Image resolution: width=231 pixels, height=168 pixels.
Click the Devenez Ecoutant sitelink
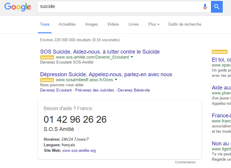pos(56,90)
